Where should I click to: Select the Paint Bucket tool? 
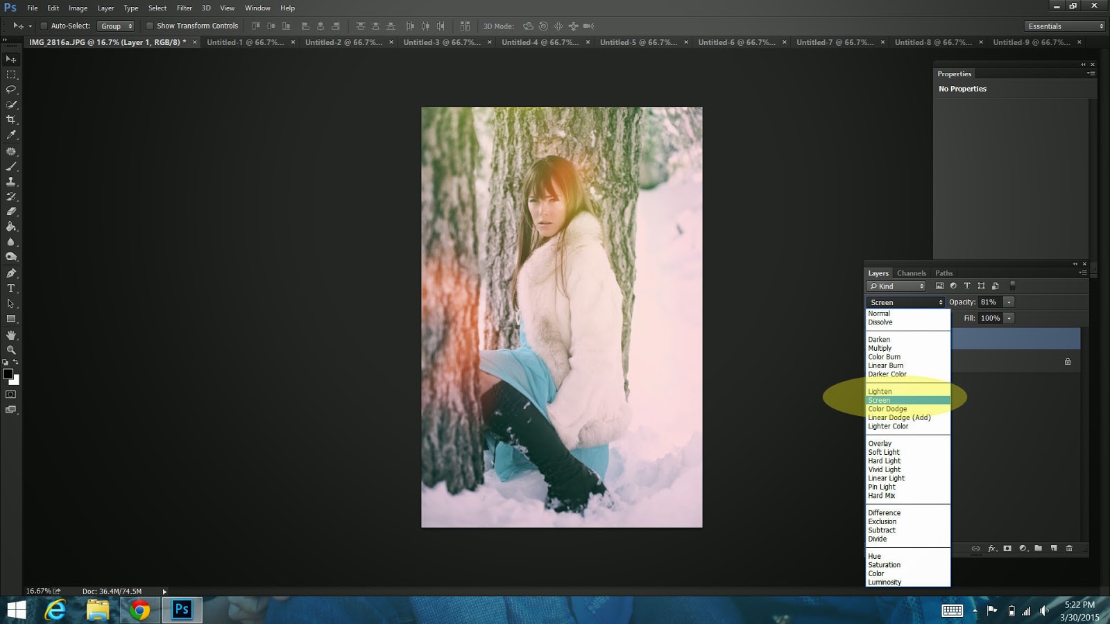click(x=11, y=227)
